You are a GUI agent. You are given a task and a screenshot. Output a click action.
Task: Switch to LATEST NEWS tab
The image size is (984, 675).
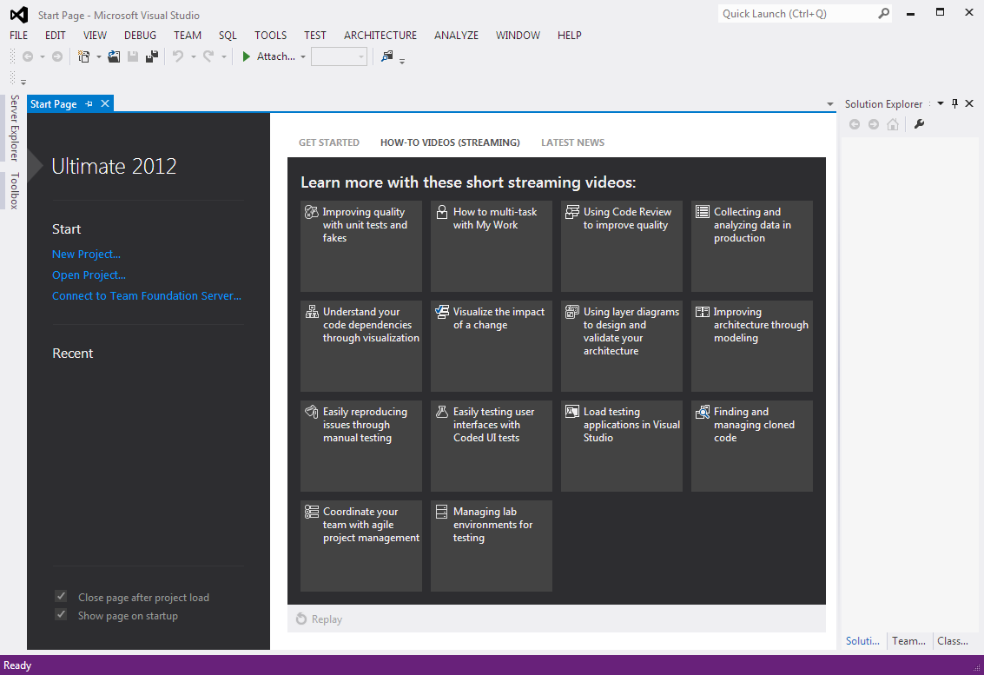[573, 142]
